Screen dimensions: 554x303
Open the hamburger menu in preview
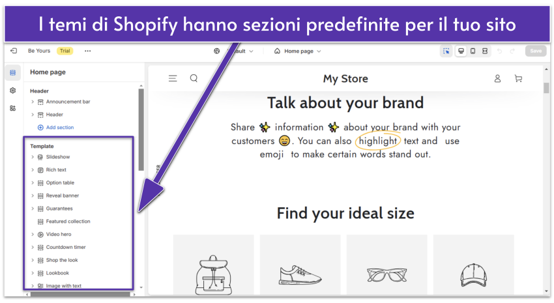tap(173, 79)
